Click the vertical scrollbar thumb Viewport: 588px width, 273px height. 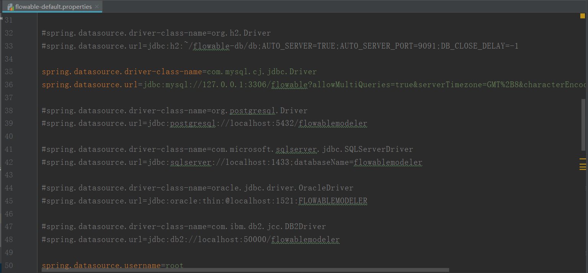[x=583, y=124]
